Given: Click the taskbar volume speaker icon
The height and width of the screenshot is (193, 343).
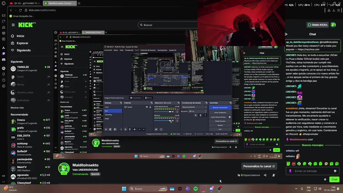Looking at the screenshot, I should tap(320, 189).
